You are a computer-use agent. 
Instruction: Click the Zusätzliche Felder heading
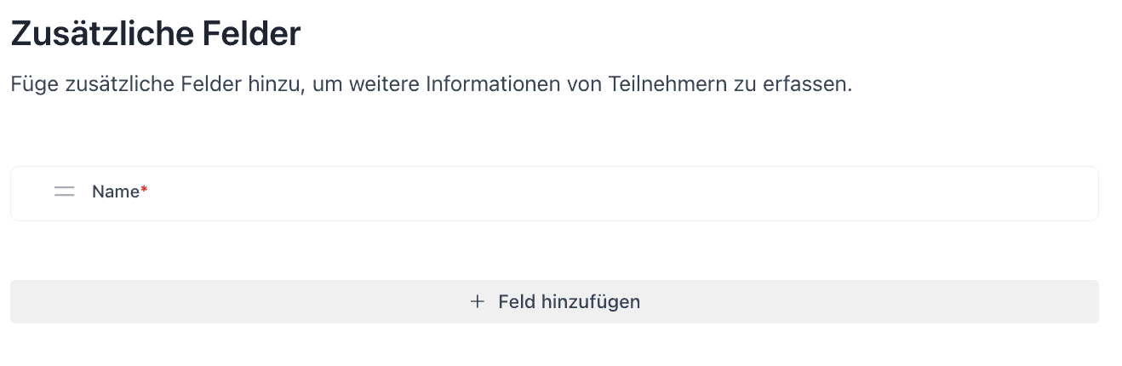point(155,34)
